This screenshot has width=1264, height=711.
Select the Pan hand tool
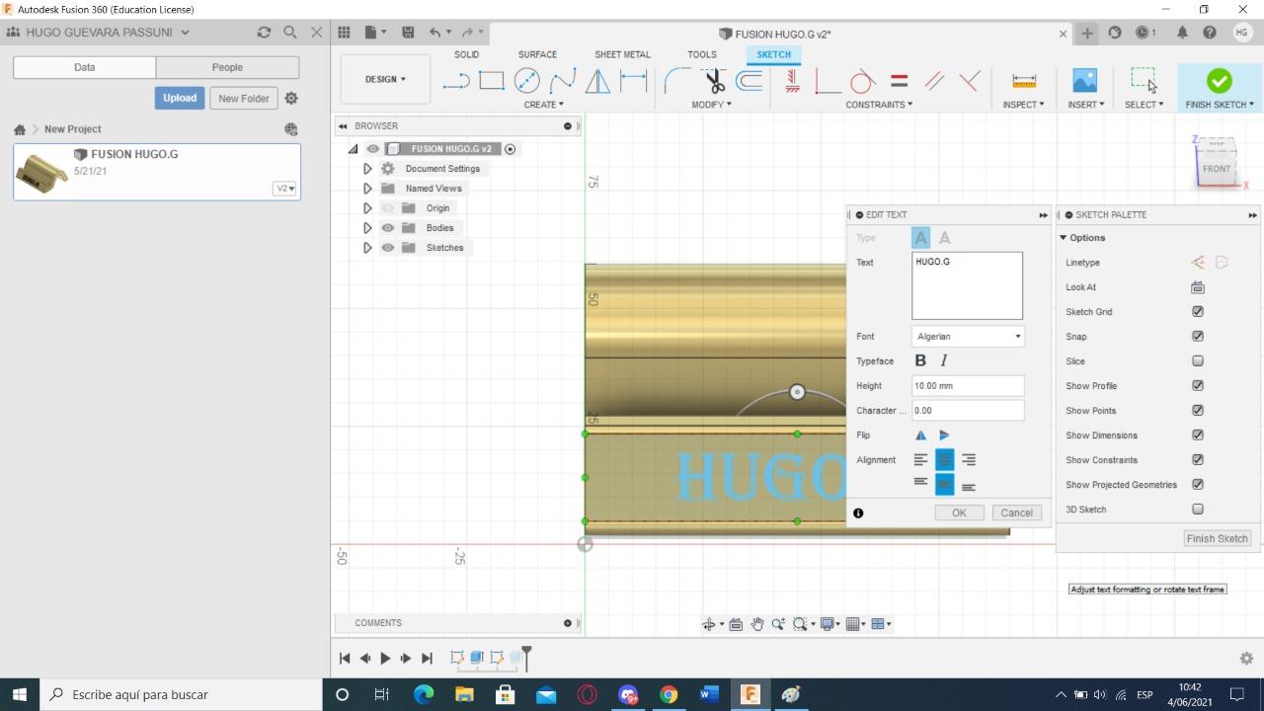[757, 624]
